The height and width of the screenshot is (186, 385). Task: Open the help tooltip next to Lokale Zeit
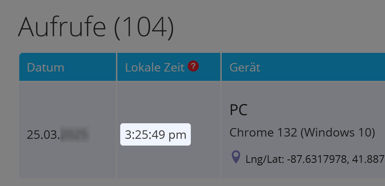pyautogui.click(x=193, y=66)
